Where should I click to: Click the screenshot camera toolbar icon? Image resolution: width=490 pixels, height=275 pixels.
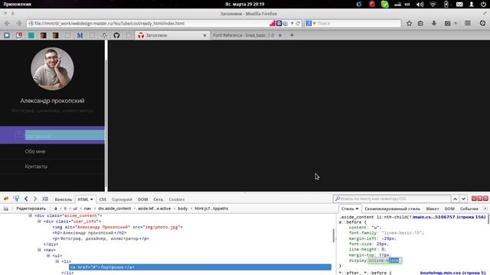447,24
